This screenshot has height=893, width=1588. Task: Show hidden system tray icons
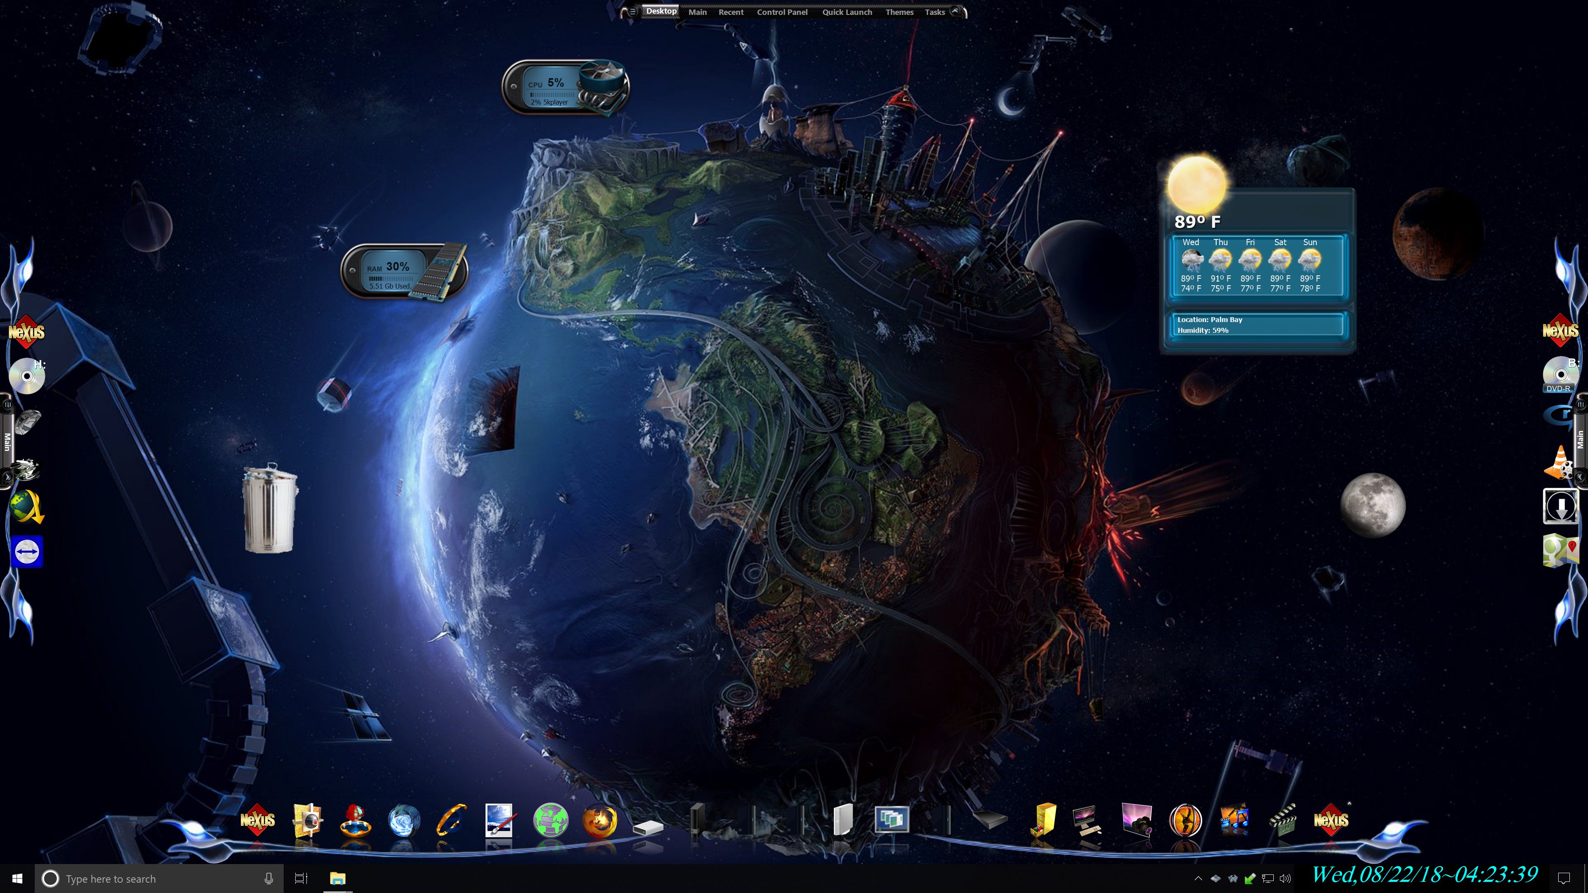point(1198,879)
